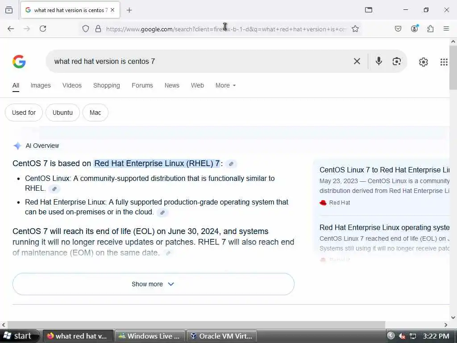Switch to Forums results
457x343 pixels.
142,85
